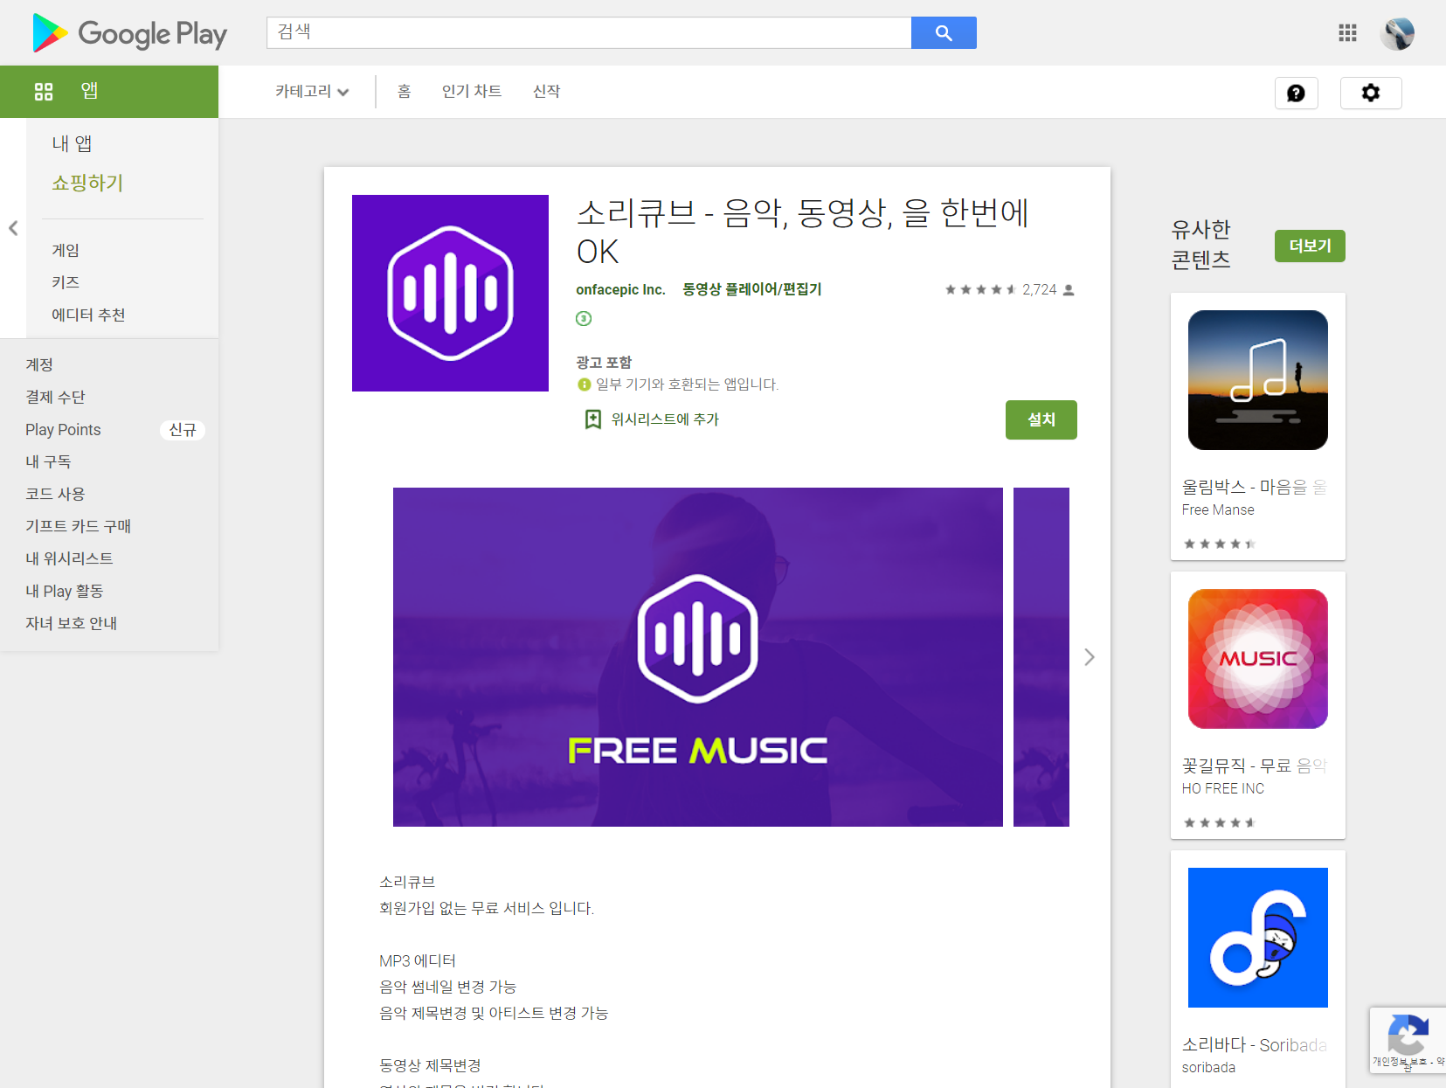Click the 앱 (Apps) grid icon
1446x1088 pixels.
[44, 92]
